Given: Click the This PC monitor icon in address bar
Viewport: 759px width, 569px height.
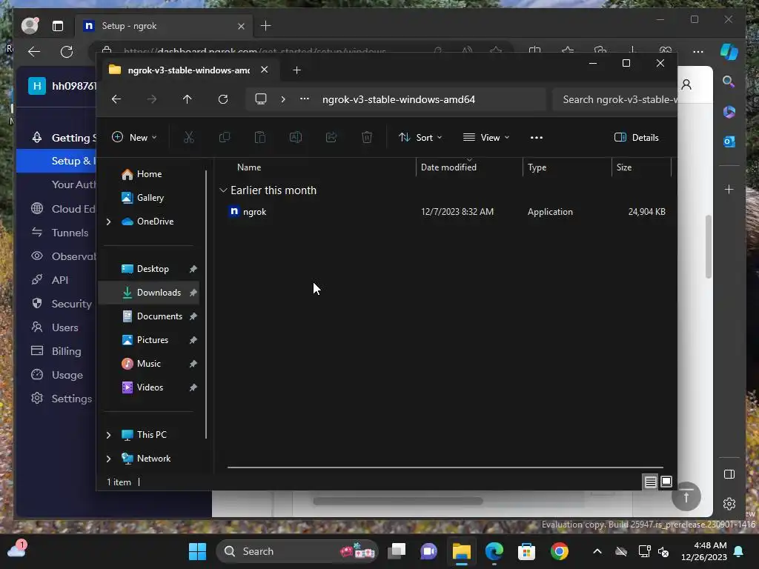Looking at the screenshot, I should pos(261,99).
